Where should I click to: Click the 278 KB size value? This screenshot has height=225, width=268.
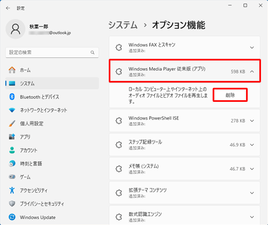pyautogui.click(x=238, y=121)
